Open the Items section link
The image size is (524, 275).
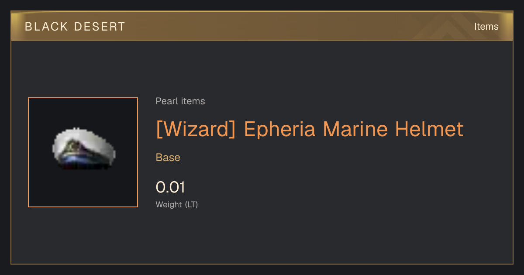click(486, 27)
